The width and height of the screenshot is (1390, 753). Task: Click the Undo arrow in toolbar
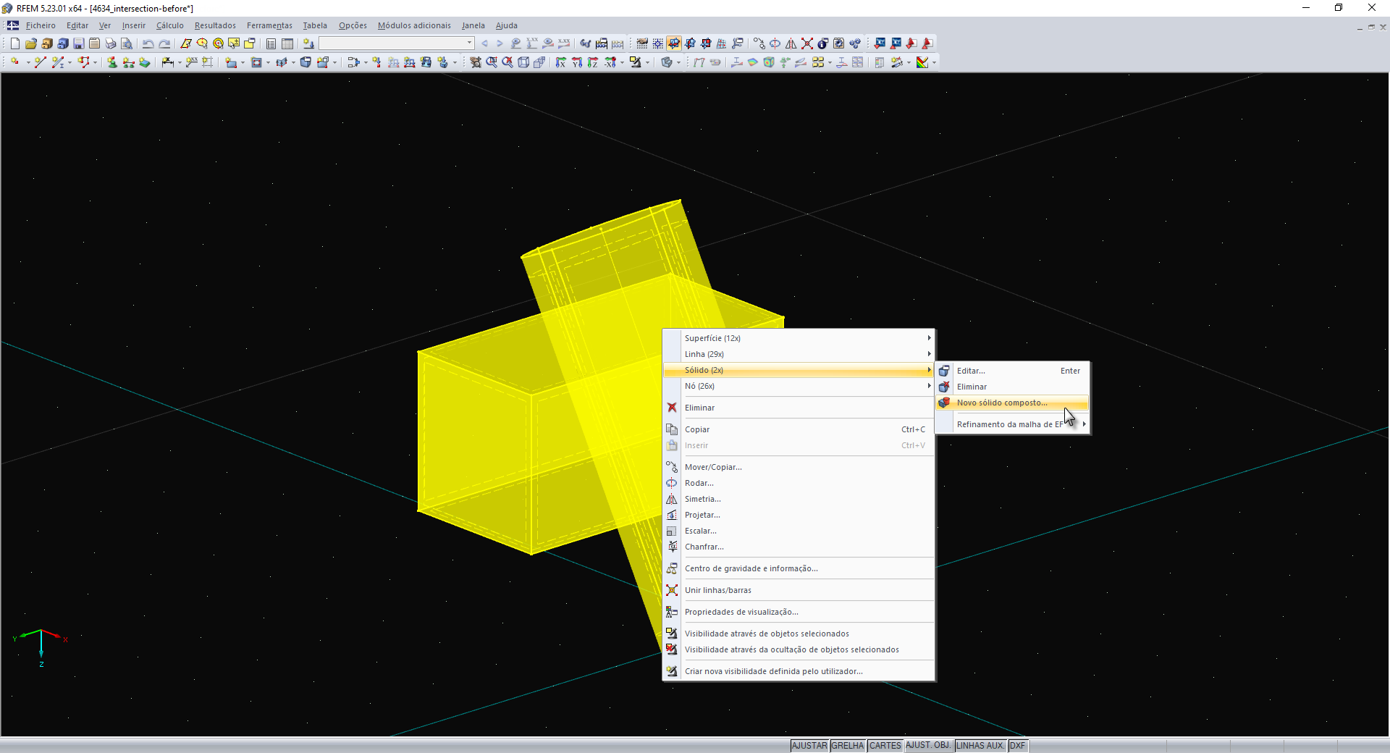point(148,43)
